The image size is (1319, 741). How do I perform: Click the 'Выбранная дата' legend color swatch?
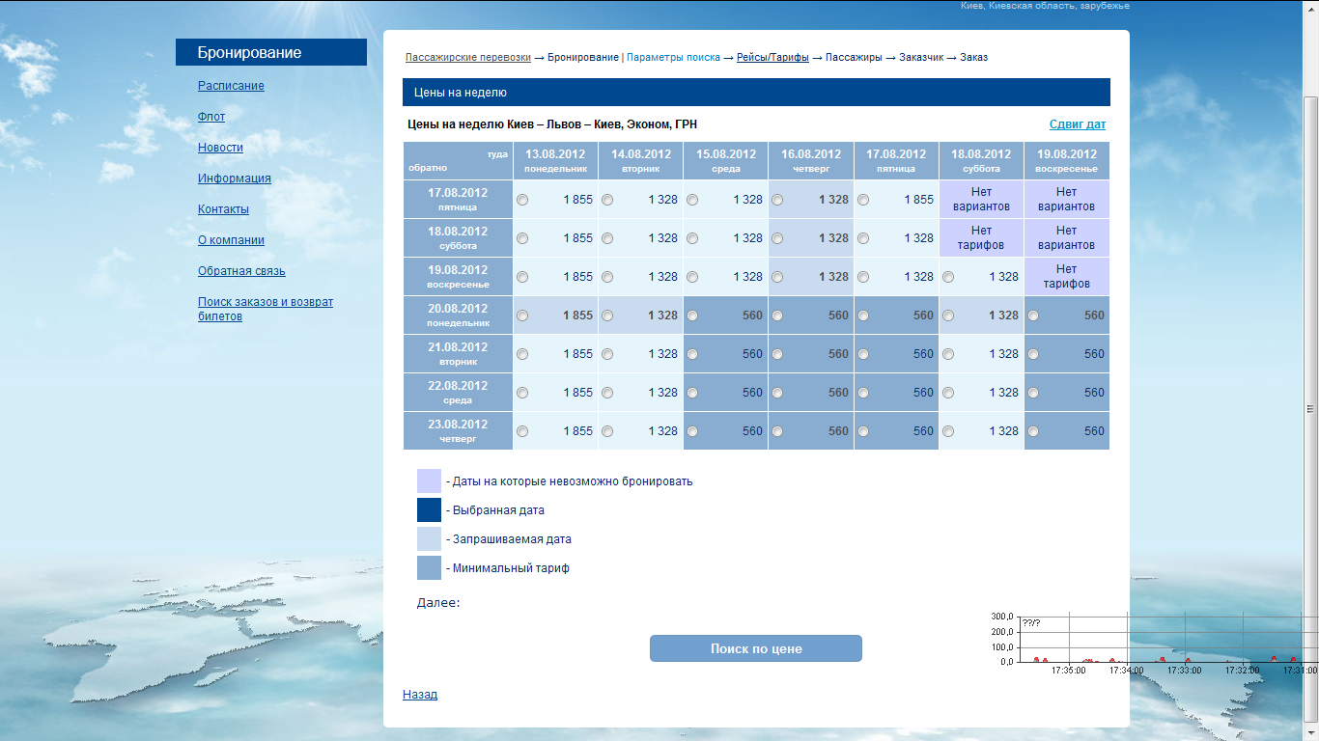(x=429, y=509)
